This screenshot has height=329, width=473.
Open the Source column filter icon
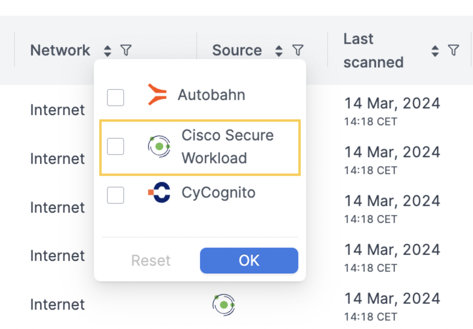point(298,50)
